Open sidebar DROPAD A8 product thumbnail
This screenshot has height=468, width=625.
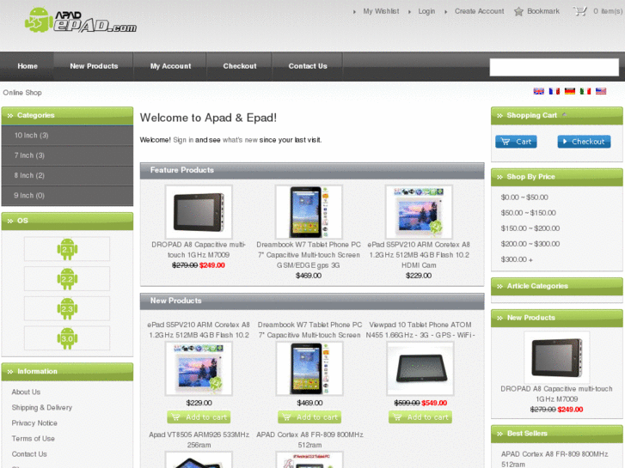pos(556,357)
